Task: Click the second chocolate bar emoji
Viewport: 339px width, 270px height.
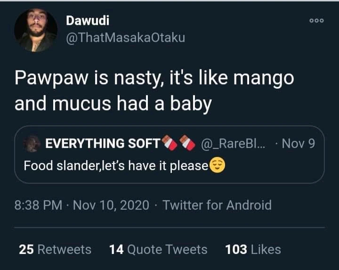Action: click(187, 143)
